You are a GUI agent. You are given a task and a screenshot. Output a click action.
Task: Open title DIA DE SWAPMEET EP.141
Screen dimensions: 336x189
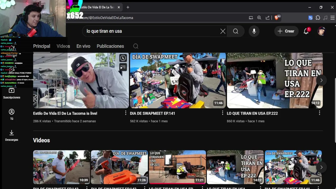(x=153, y=113)
